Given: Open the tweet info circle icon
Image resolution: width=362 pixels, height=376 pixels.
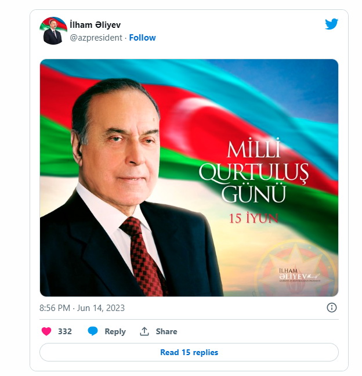Looking at the screenshot, I should click(x=332, y=308).
